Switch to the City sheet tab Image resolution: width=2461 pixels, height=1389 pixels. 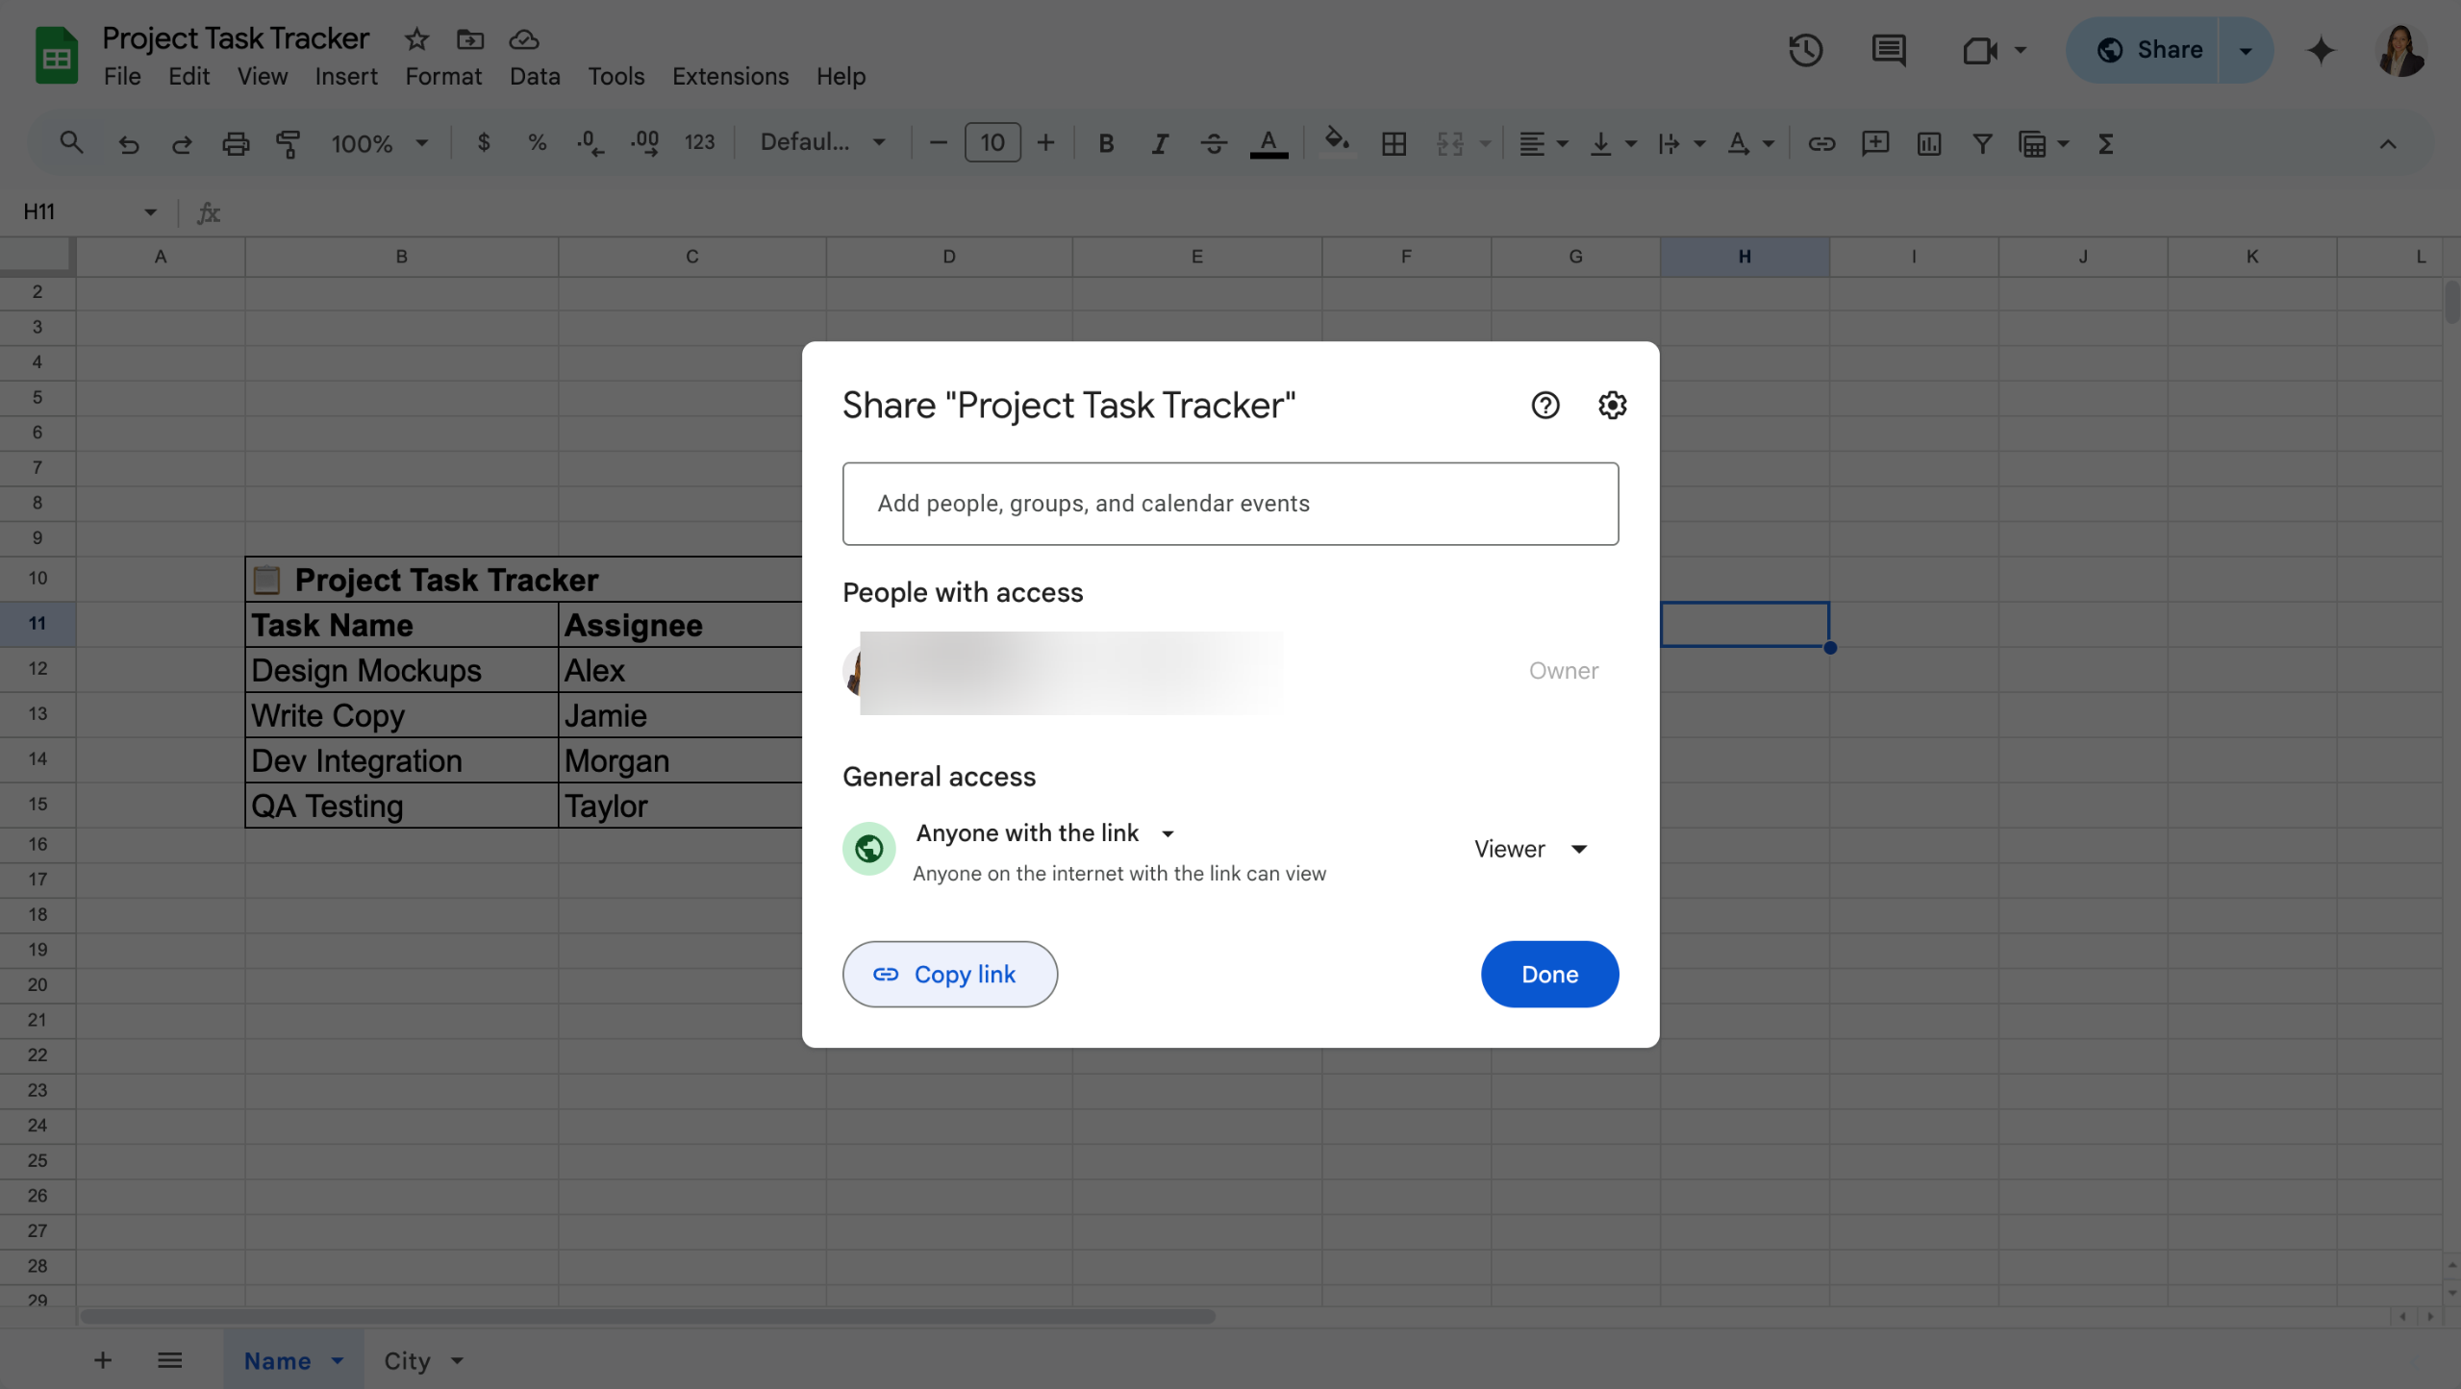[x=407, y=1361]
